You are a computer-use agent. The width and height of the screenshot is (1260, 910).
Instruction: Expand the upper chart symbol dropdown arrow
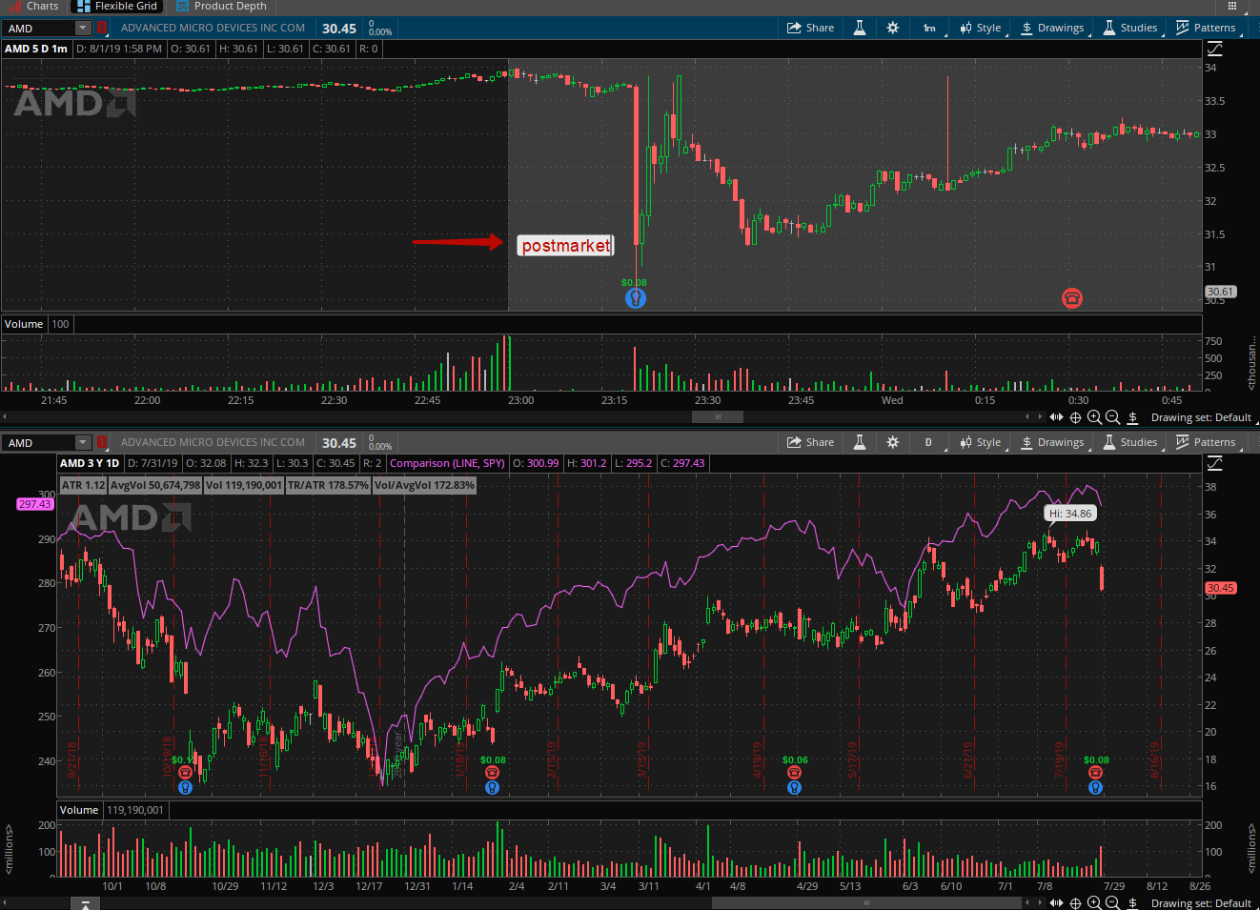83,29
